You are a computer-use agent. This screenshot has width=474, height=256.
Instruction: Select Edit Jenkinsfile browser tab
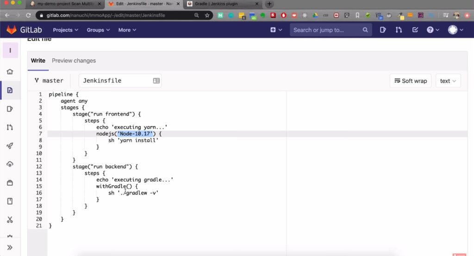[144, 4]
